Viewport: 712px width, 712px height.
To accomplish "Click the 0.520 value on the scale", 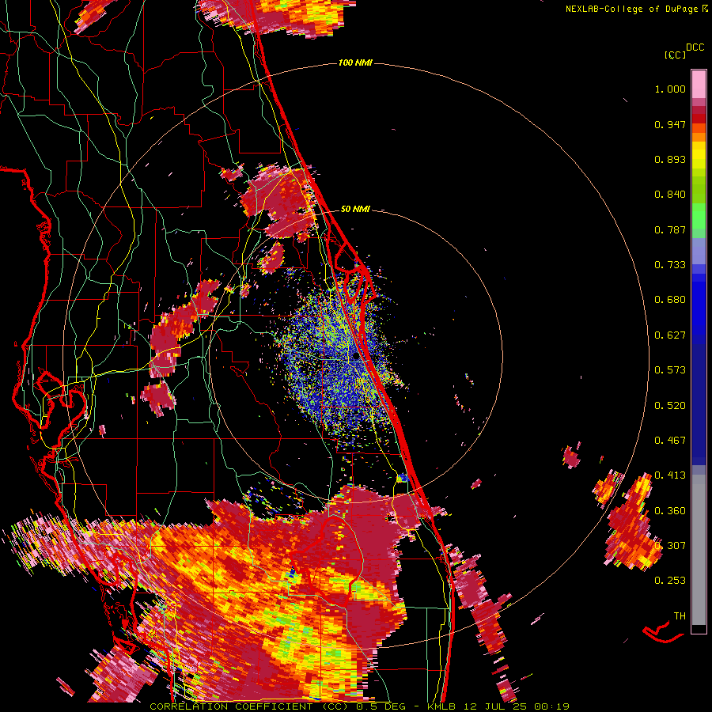I will tap(670, 406).
